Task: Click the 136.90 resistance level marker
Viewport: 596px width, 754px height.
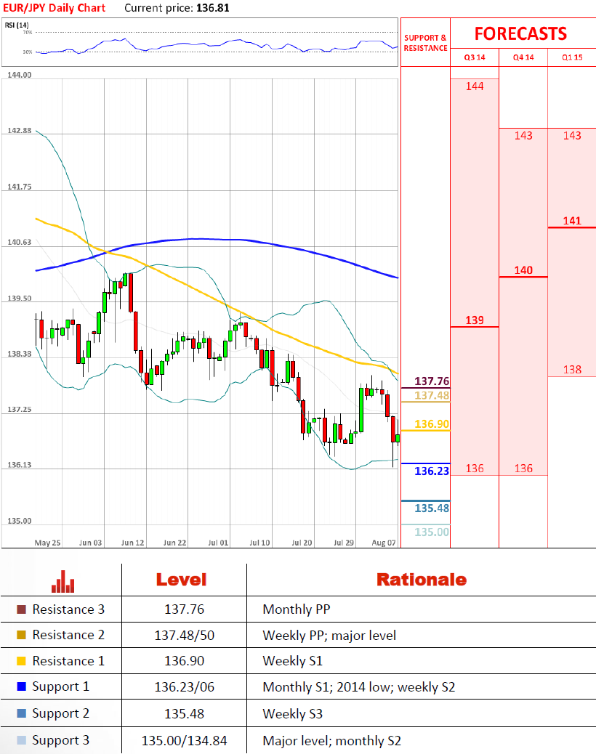Action: [432, 424]
